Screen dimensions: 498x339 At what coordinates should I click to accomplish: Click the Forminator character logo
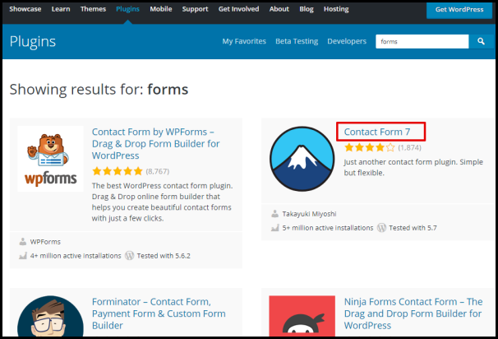[50, 316]
